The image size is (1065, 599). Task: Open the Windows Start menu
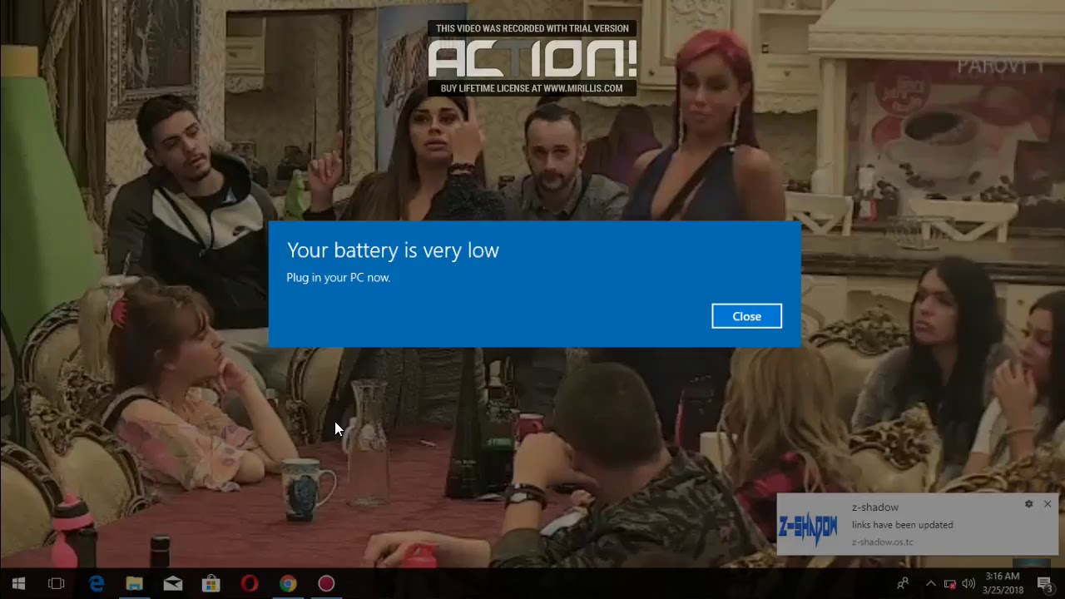(18, 583)
